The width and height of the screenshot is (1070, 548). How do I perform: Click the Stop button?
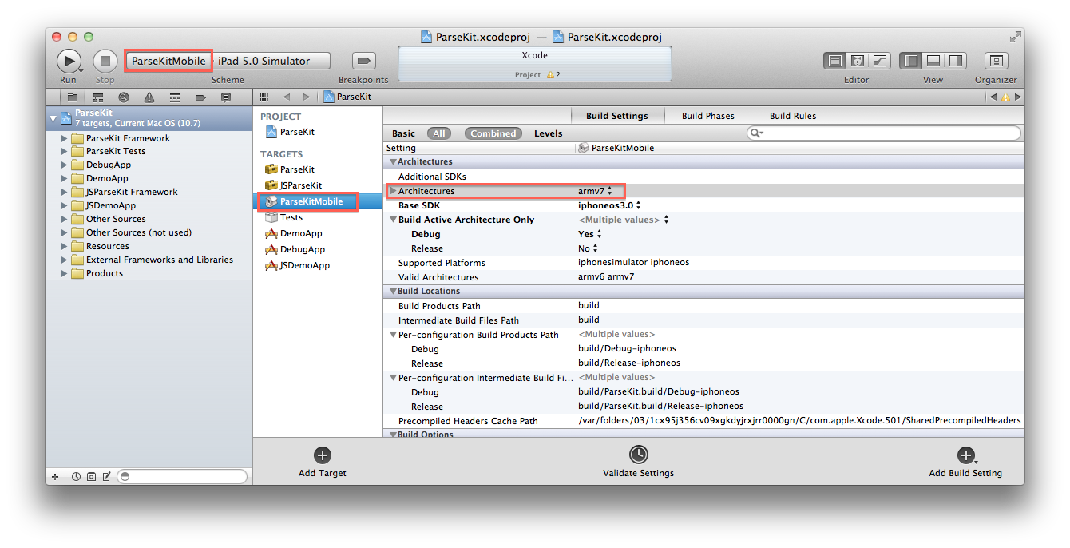(x=105, y=61)
